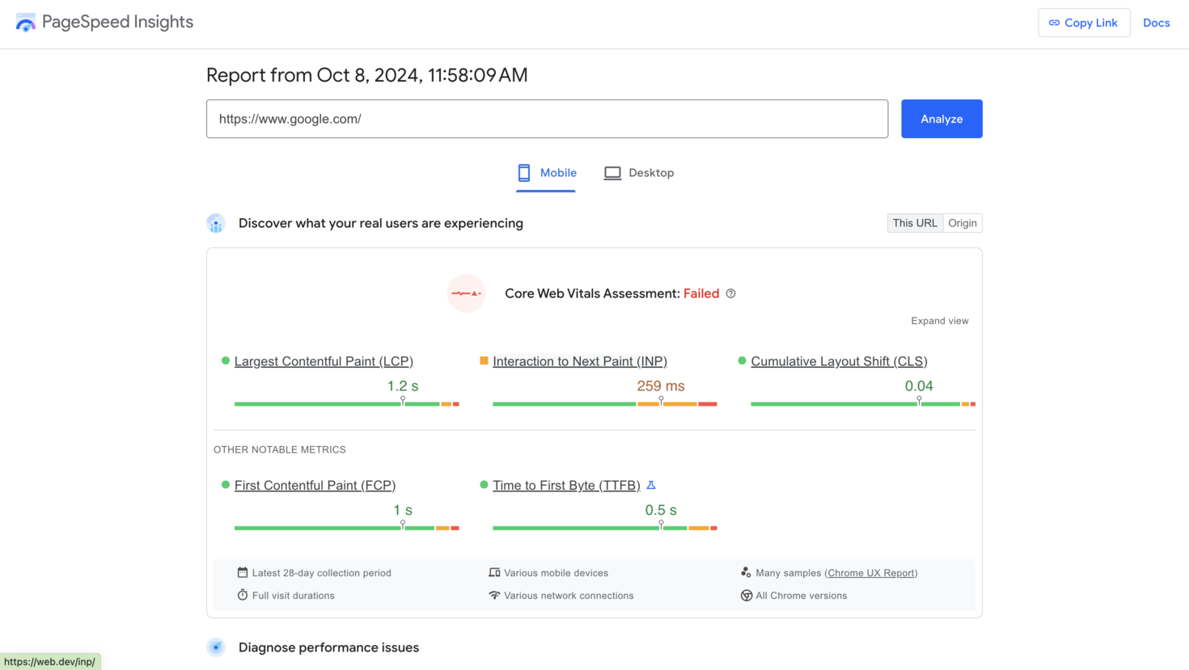The height and width of the screenshot is (670, 1189).
Task: Click the help question mark next to Failed
Action: [730, 293]
